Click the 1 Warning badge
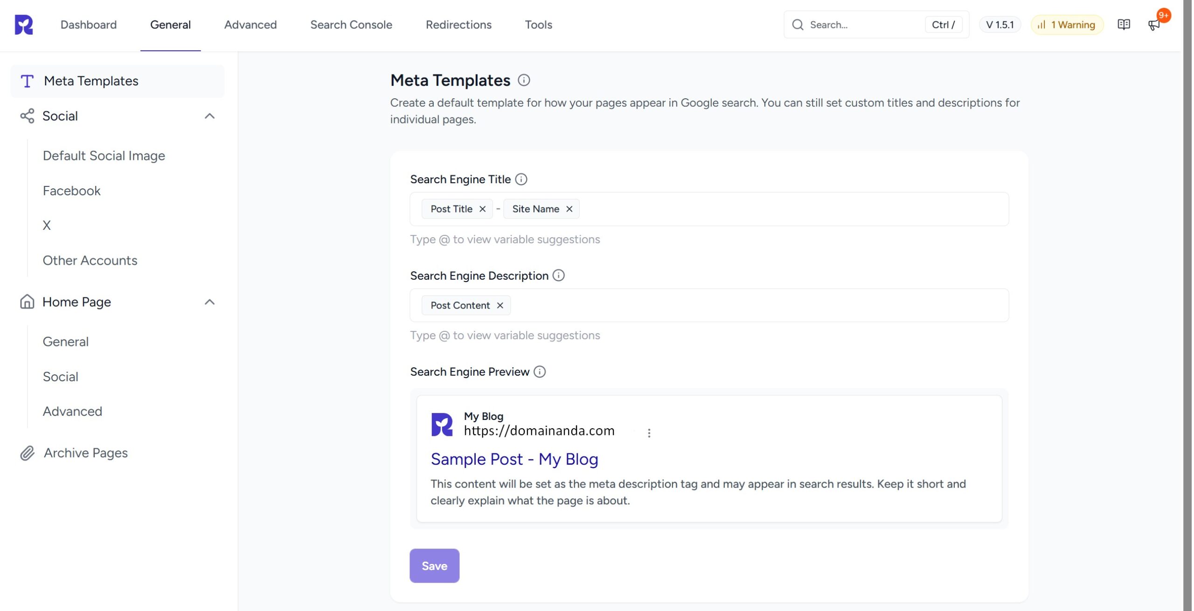This screenshot has height=611, width=1194. coord(1067,25)
